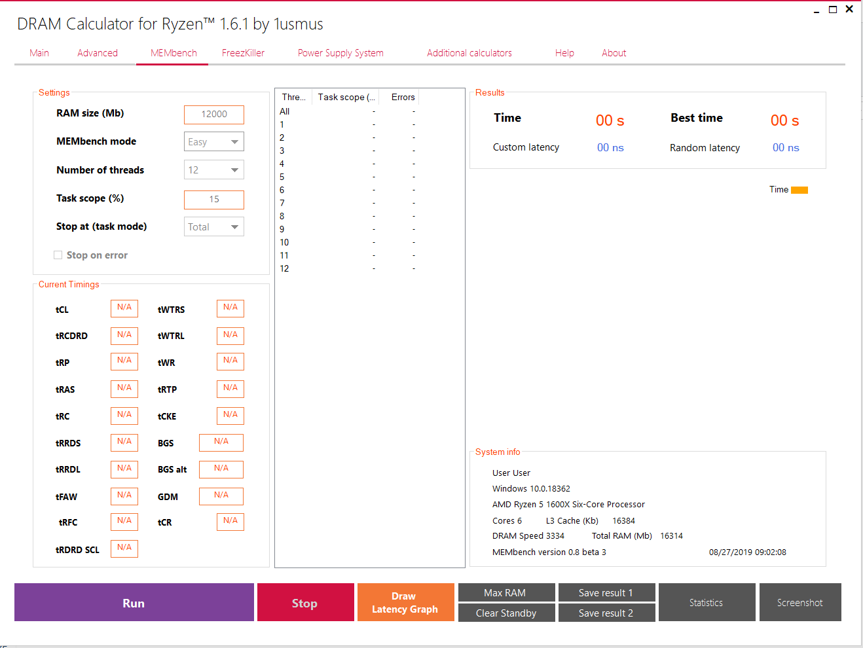Click Save result 2 button
863x648 pixels.
(x=607, y=613)
